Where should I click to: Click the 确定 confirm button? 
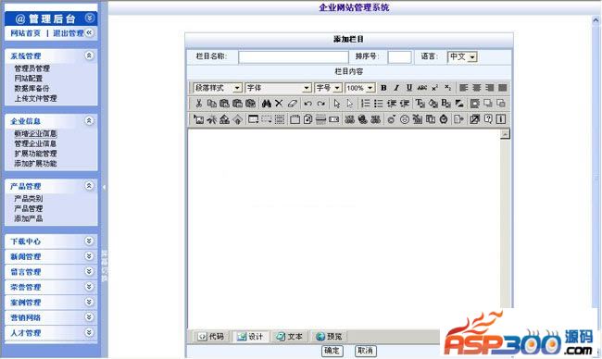coord(332,351)
